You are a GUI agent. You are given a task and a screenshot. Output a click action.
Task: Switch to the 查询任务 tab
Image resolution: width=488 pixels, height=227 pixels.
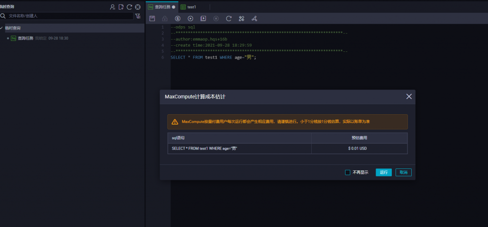pos(162,7)
